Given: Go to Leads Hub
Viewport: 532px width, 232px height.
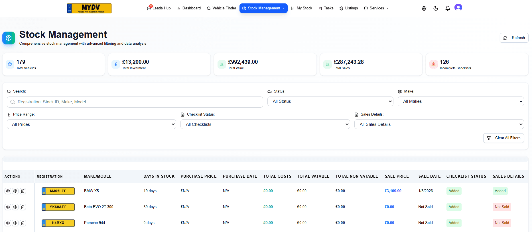Looking at the screenshot, I should (x=159, y=8).
